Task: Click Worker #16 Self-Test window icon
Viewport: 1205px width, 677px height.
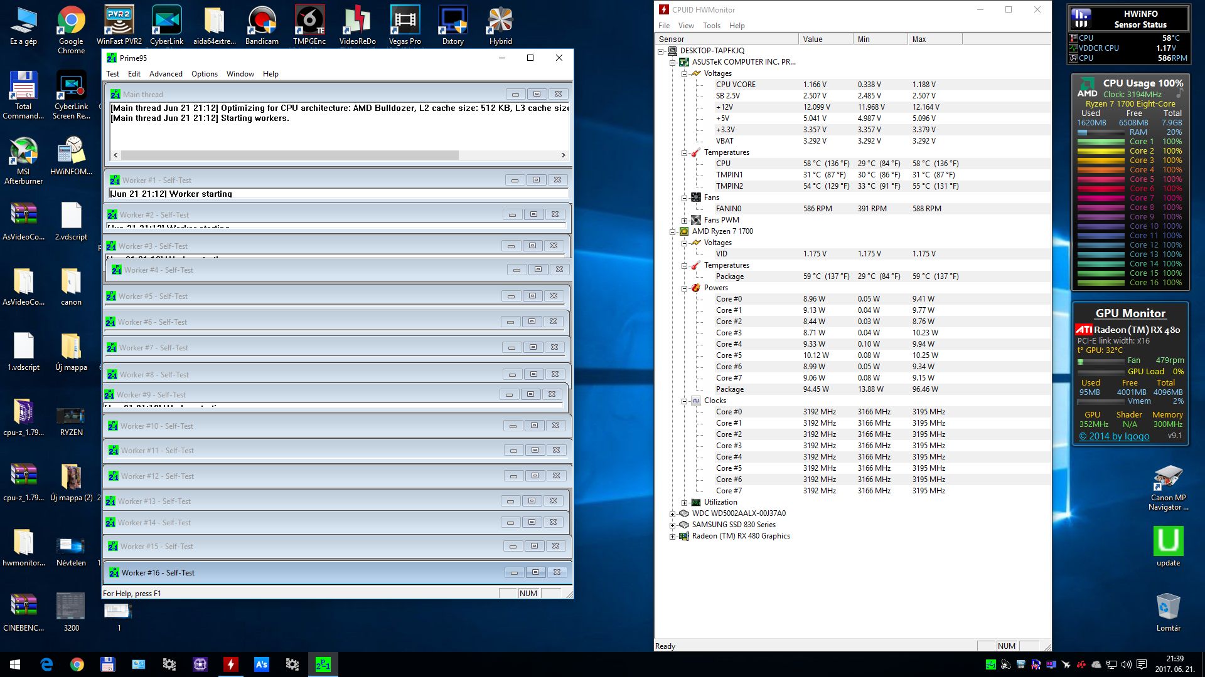Action: (114, 572)
